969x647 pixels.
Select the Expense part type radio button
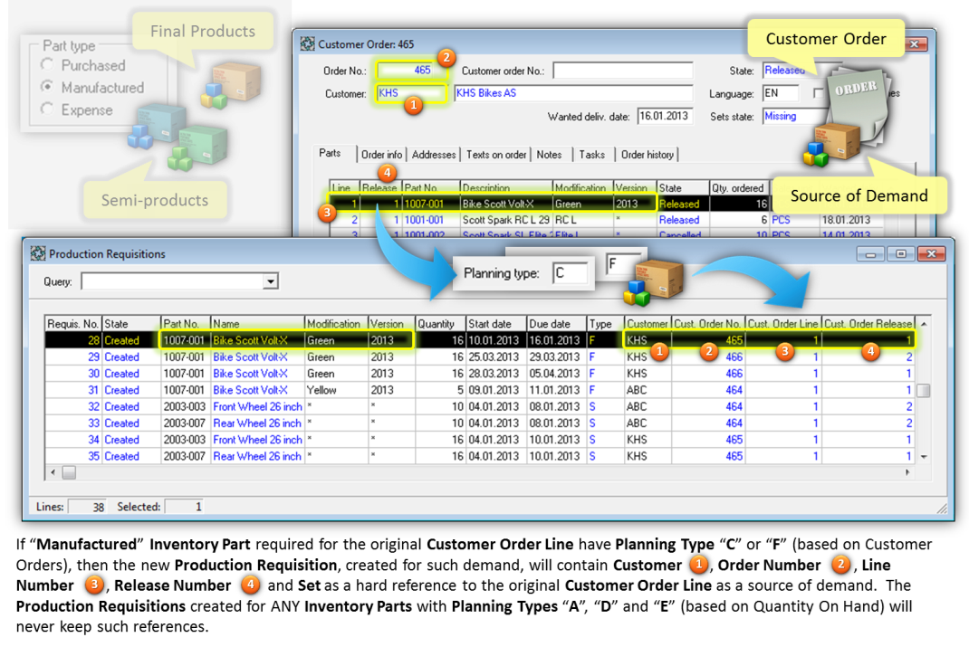coord(47,109)
